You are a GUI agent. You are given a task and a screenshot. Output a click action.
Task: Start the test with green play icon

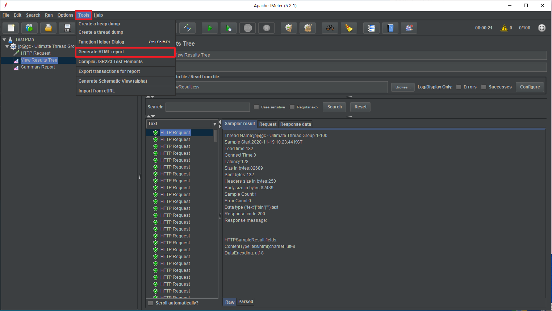pos(210,28)
